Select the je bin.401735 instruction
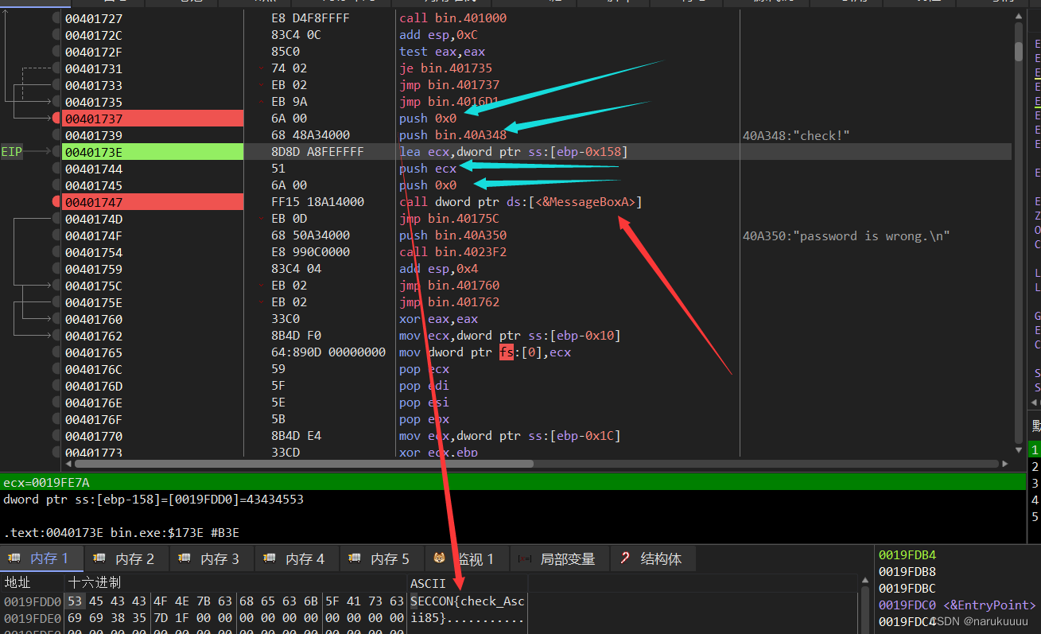1041x634 pixels. (x=445, y=68)
